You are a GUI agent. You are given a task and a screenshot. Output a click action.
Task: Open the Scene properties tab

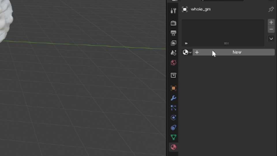tap(173, 53)
